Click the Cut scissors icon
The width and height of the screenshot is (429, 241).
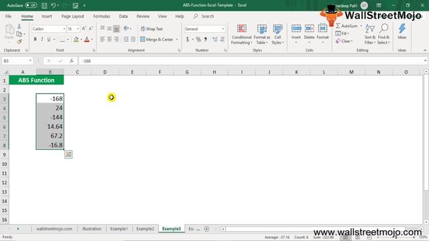pyautogui.click(x=19, y=26)
